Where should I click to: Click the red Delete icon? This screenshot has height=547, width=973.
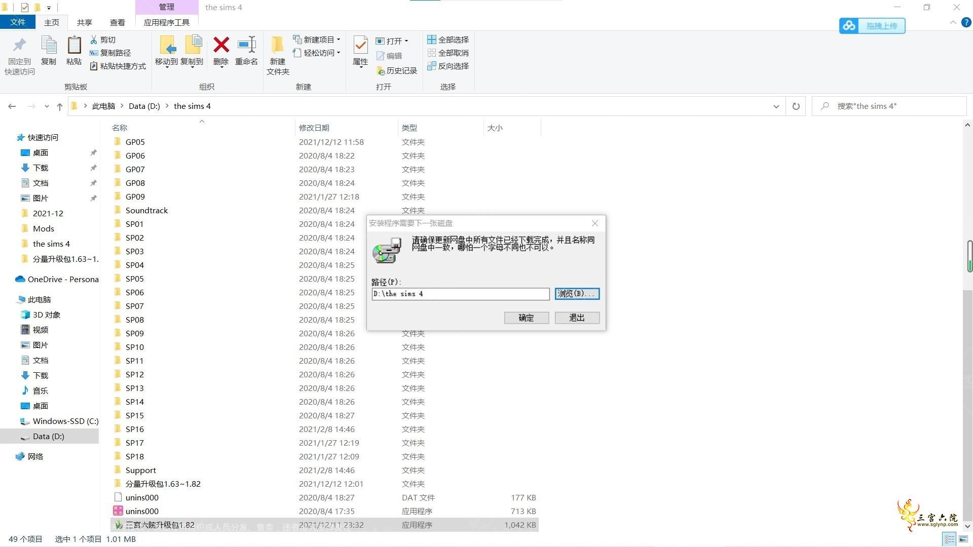pyautogui.click(x=221, y=45)
